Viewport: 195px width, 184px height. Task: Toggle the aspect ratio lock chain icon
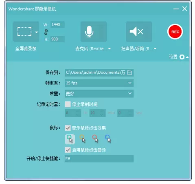(x=46, y=32)
